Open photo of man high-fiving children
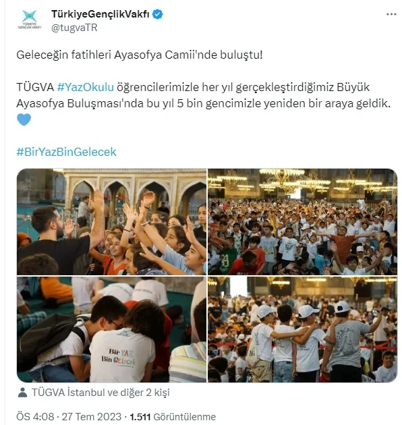This screenshot has height=425, width=402. 111,222
